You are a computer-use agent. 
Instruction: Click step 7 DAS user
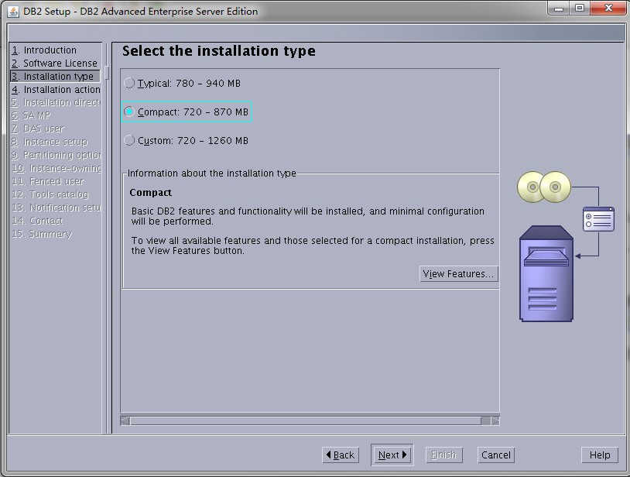pos(38,129)
